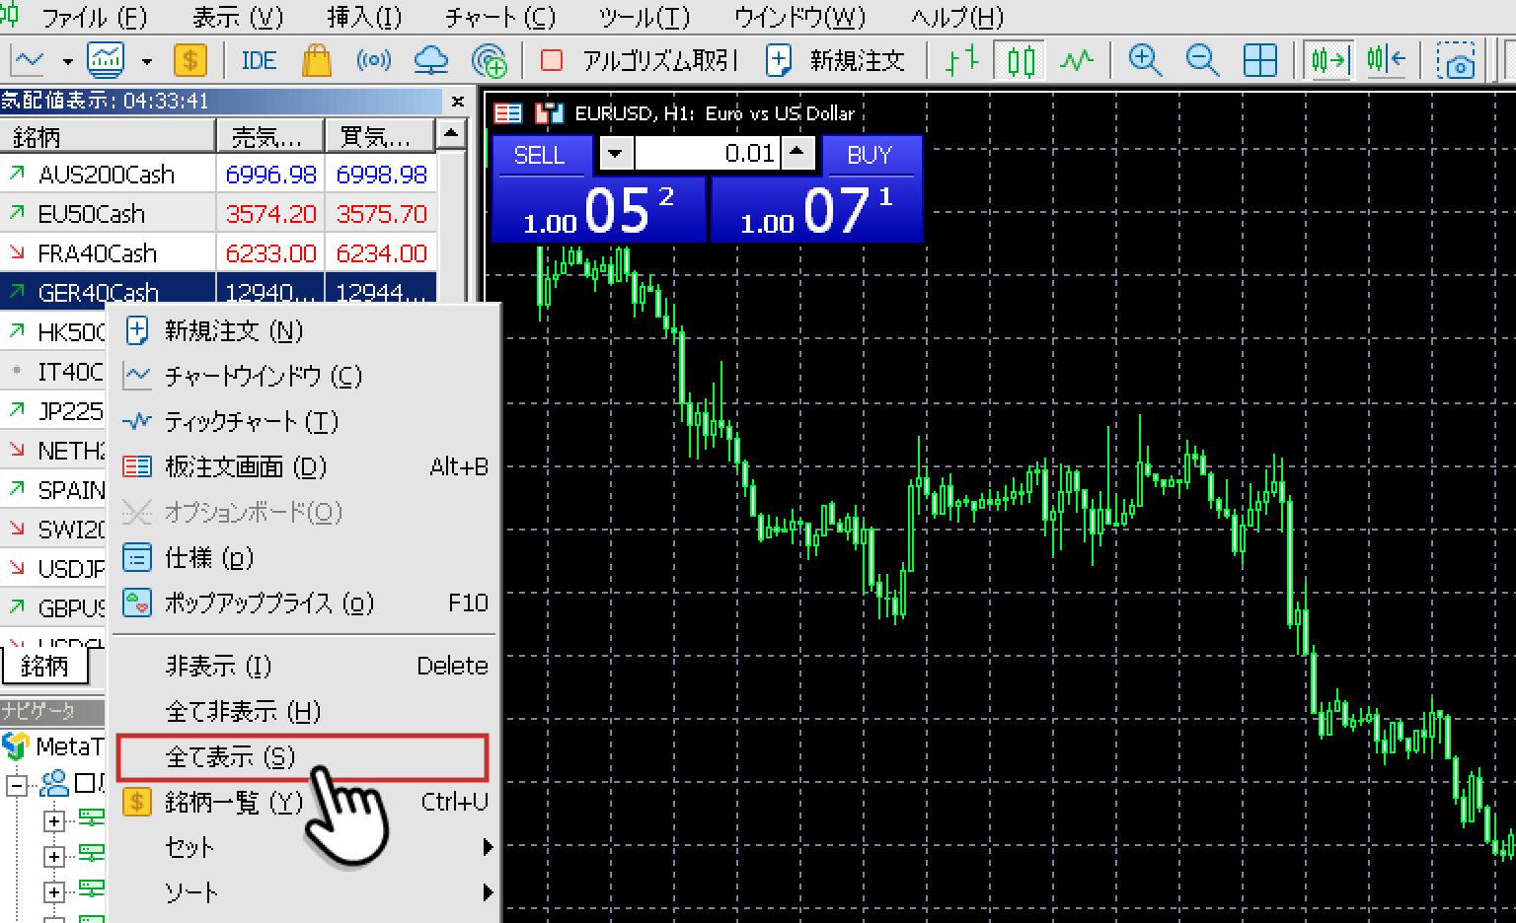Viewport: 1516px width, 923px height.
Task: Zoom out the chart
Action: click(x=1202, y=61)
